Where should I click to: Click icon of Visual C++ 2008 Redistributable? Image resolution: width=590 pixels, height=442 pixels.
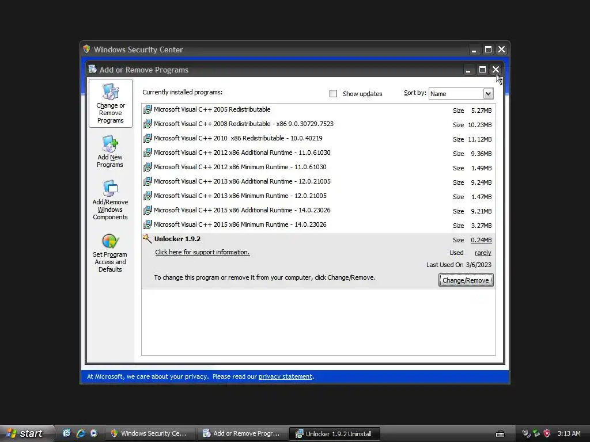click(147, 124)
